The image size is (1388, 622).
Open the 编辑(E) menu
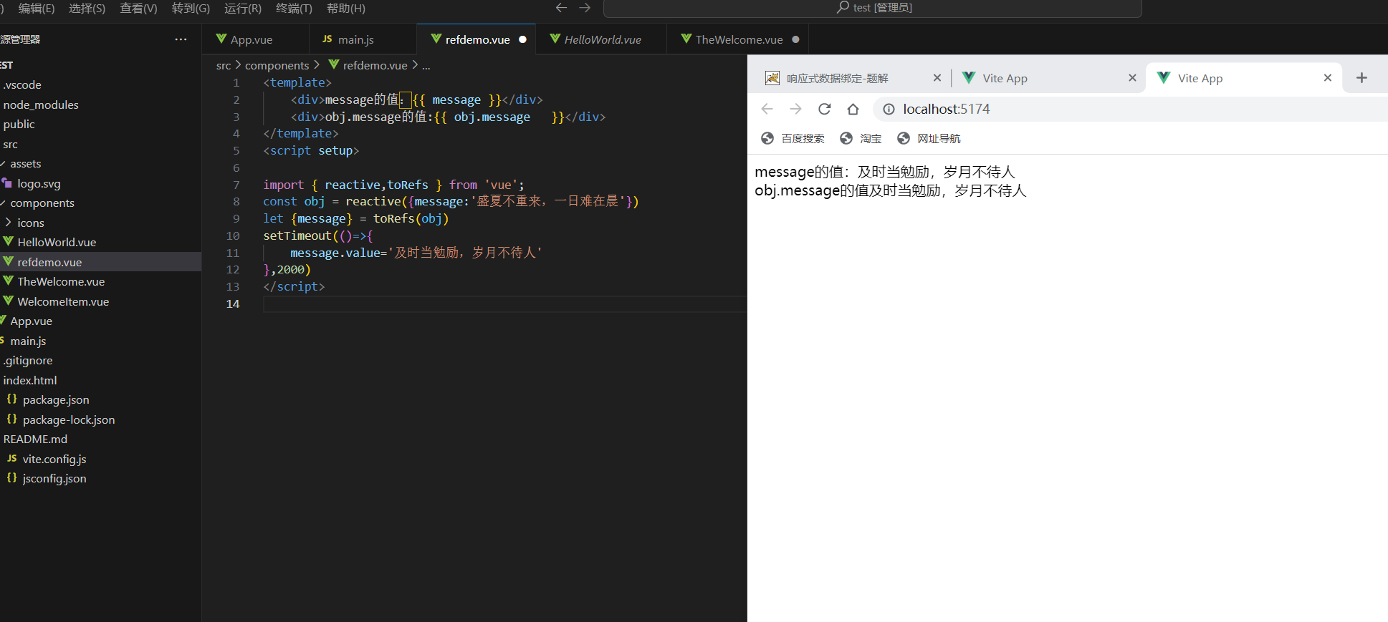coord(36,8)
